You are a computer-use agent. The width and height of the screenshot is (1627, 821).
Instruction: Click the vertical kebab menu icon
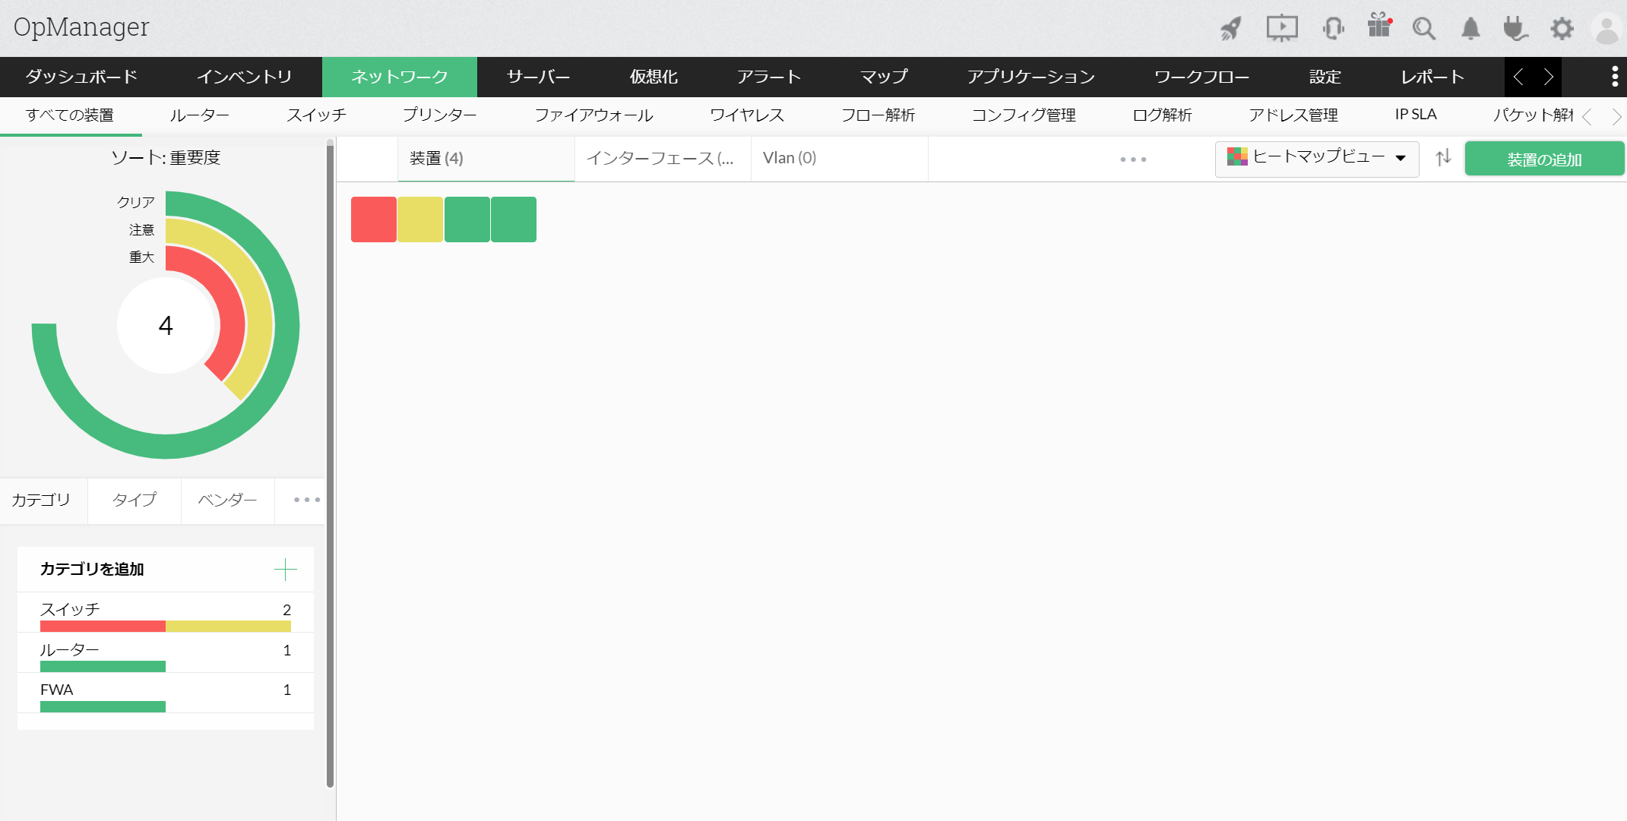(x=1614, y=77)
